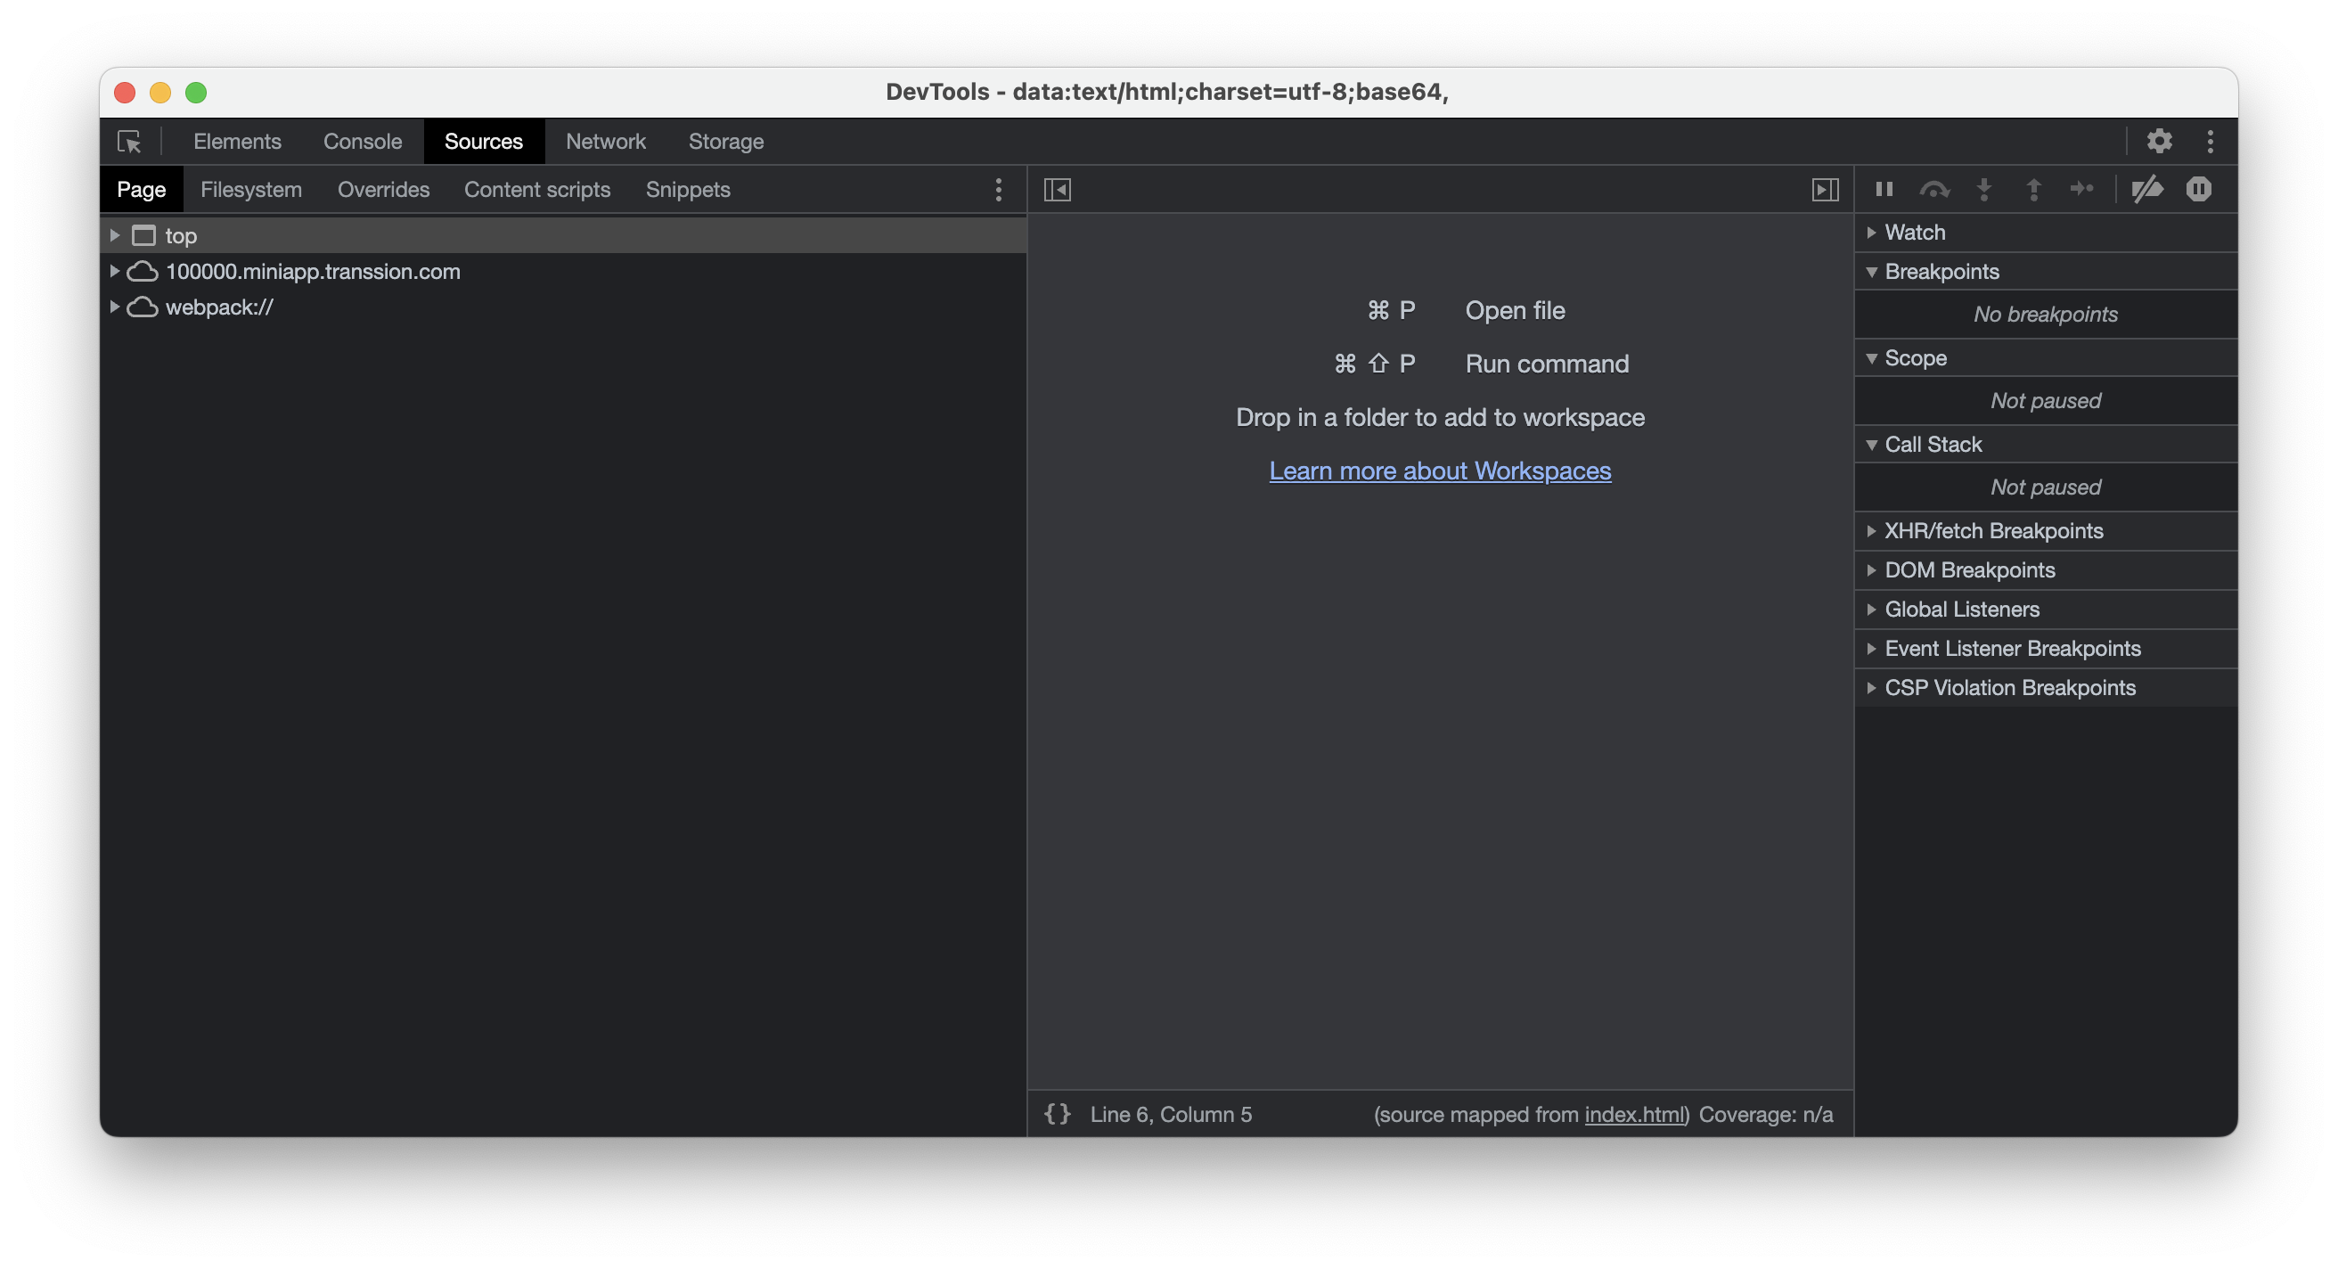Switch to the Snippets tab
Screen dimensions: 2338x1269
689,189
